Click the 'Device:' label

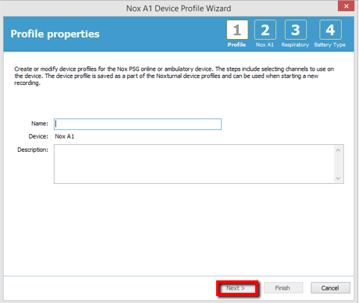tap(38, 136)
